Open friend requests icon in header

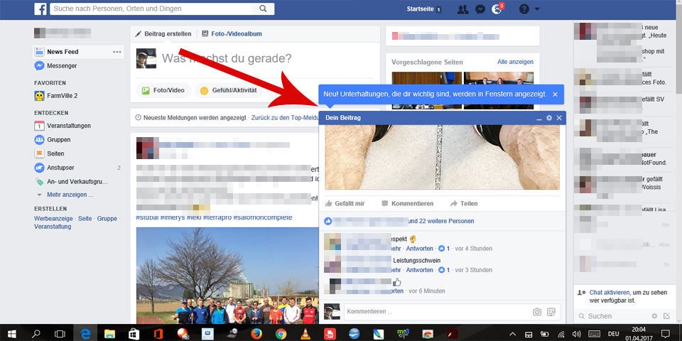[x=462, y=9]
